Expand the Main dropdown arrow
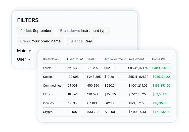This screenshot has height=132, width=189. [x=30, y=51]
